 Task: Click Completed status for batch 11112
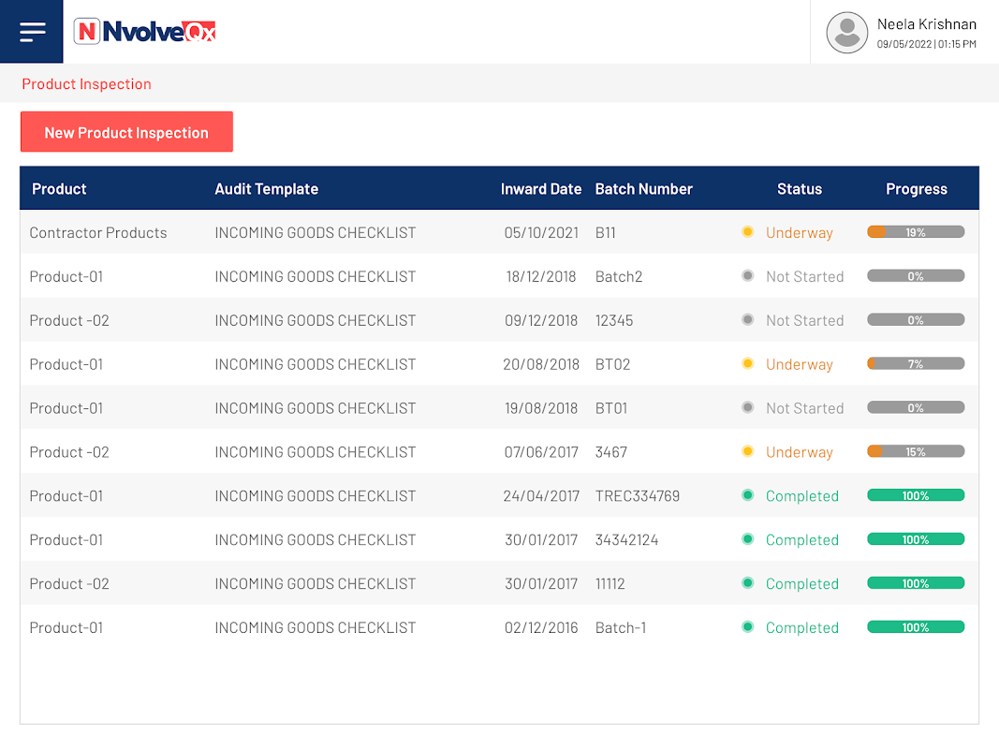pyautogui.click(x=802, y=584)
